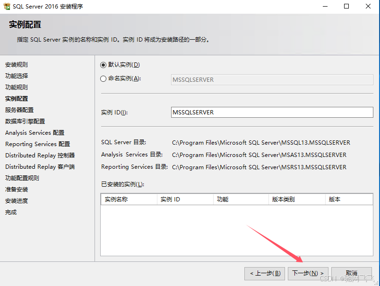Click the MSSQL13.MSSQLSERVER directory path text
This screenshot has height=286, width=380.
click(261, 143)
